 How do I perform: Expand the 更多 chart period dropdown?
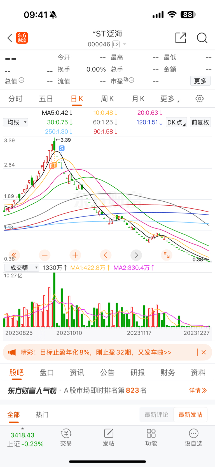(170, 99)
